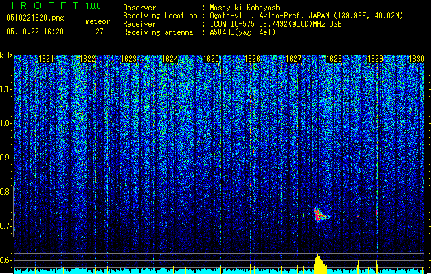Click the 1628 time marker
432x274 pixels.
334,59
